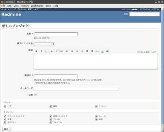
Task: Open the History menu
Action: click(25, 6)
